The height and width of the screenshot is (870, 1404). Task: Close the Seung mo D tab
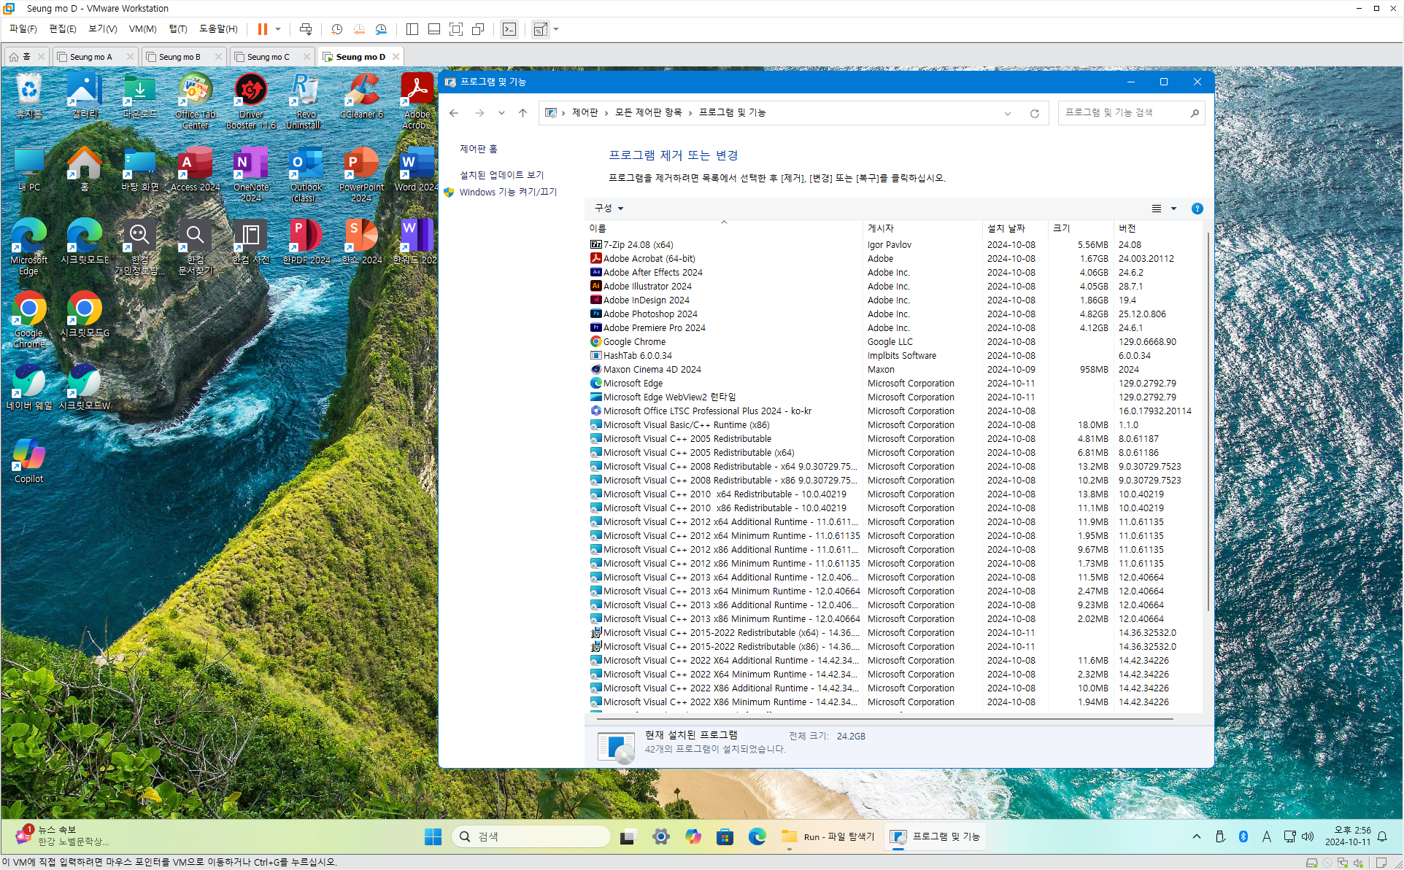point(396,56)
